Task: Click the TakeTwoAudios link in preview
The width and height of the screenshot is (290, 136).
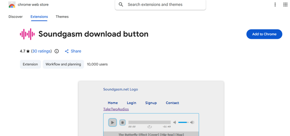Action: click(116, 109)
